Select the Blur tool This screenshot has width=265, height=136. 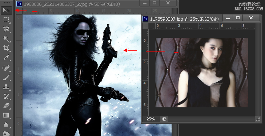click(6, 125)
